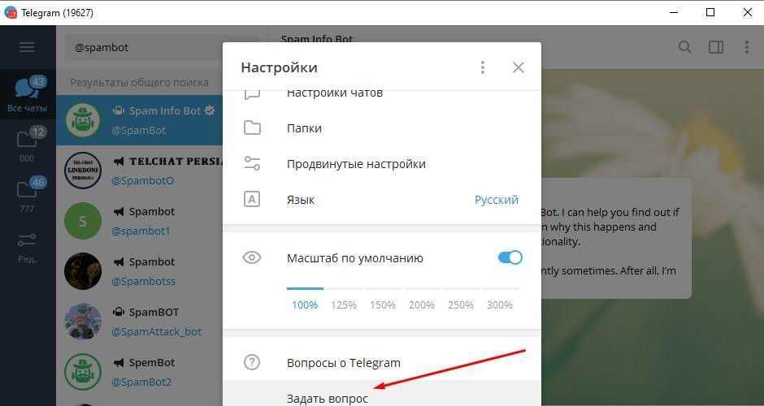This screenshot has width=764, height=406.
Task: Open the Папки folders settings
Action: (382, 128)
